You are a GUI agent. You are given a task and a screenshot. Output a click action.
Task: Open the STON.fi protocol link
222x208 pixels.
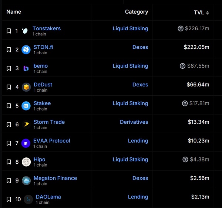pos(43,47)
